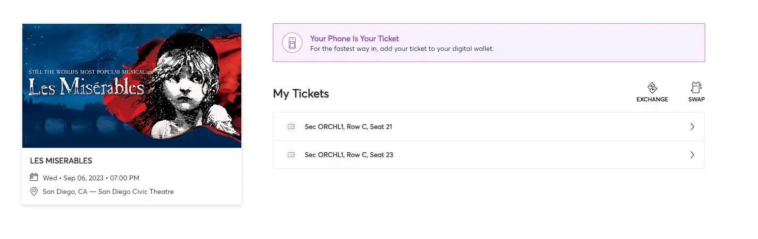Select the LES MISERABLES event title

coord(61,161)
